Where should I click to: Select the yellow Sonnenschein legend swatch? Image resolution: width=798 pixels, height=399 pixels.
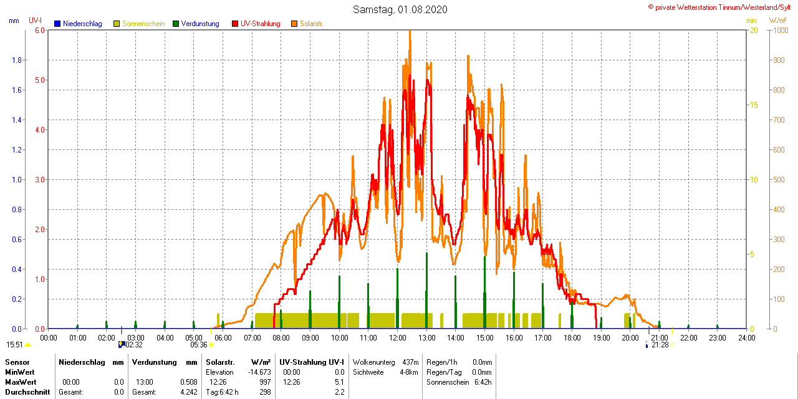click(x=117, y=24)
